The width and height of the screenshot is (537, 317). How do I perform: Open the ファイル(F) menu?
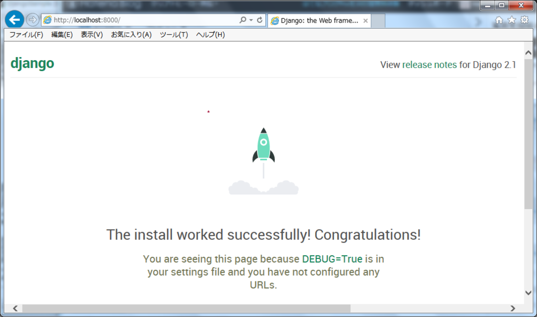point(26,35)
